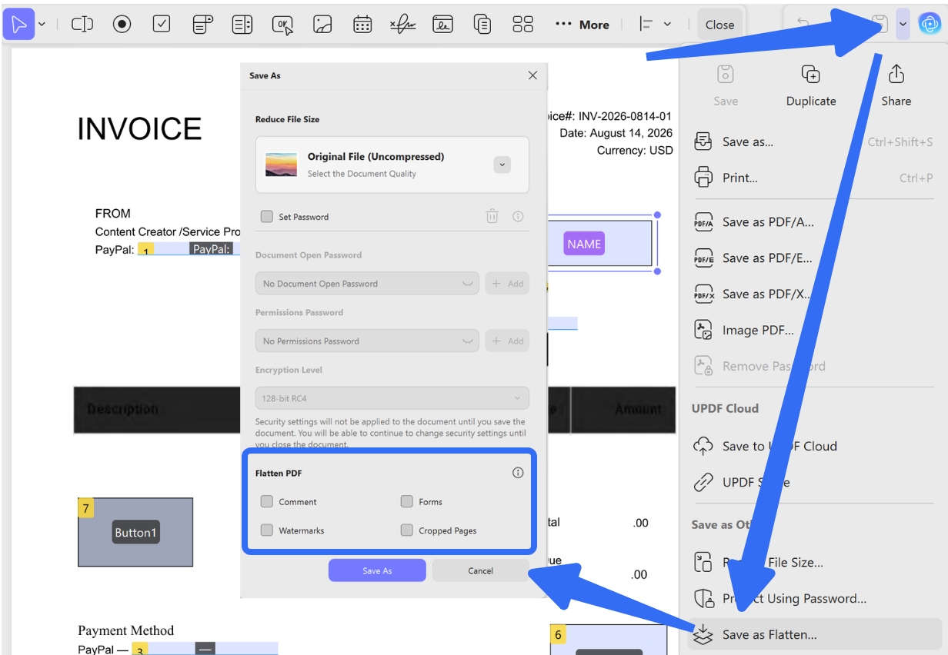Expand selection tool dropdown arrow
This screenshot has height=655, width=948.
coord(42,25)
